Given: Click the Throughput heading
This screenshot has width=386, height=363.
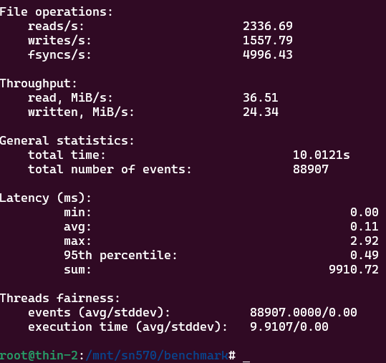Looking at the screenshot, I should (x=39, y=84).
